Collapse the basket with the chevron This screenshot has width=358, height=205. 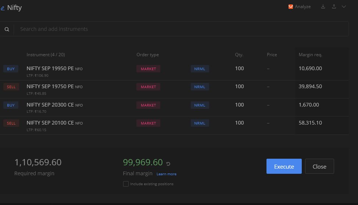pos(344,7)
